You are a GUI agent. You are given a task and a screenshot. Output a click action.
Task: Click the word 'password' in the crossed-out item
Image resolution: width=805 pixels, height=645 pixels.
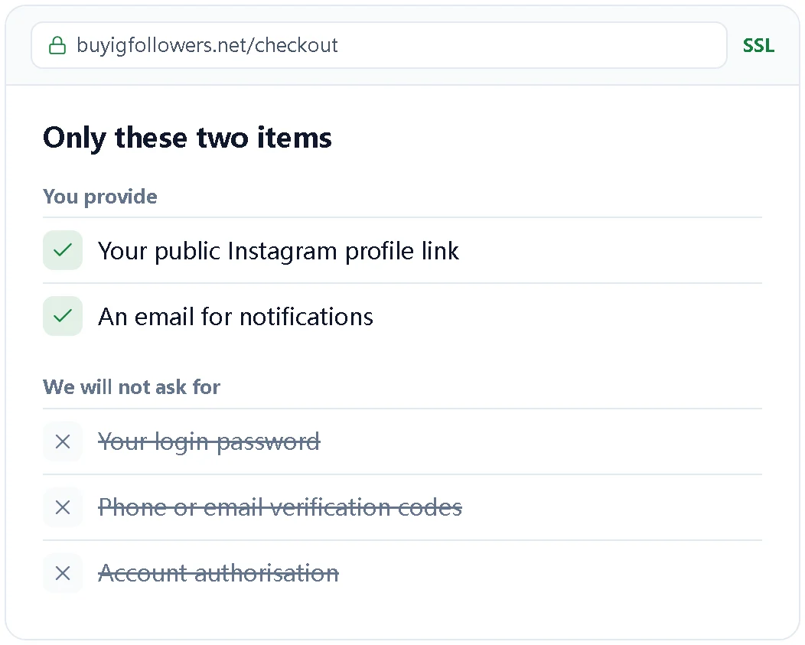tap(269, 443)
